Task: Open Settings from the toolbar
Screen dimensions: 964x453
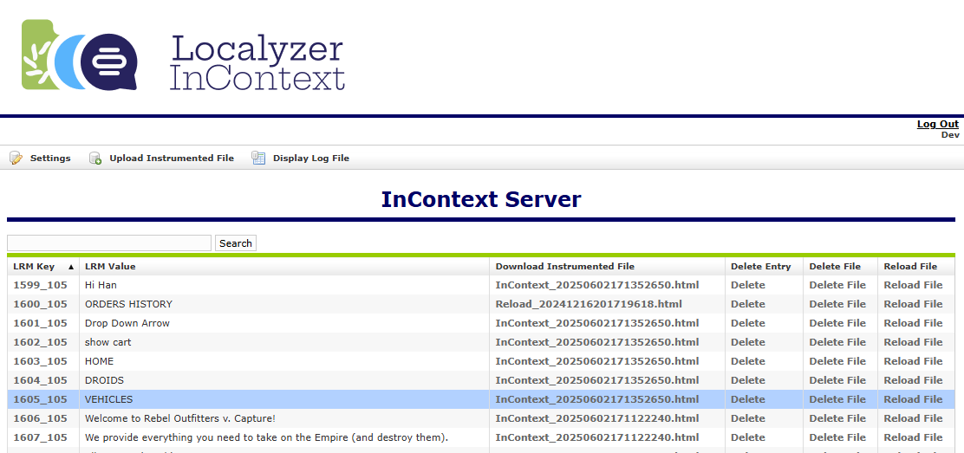Action: coord(50,159)
